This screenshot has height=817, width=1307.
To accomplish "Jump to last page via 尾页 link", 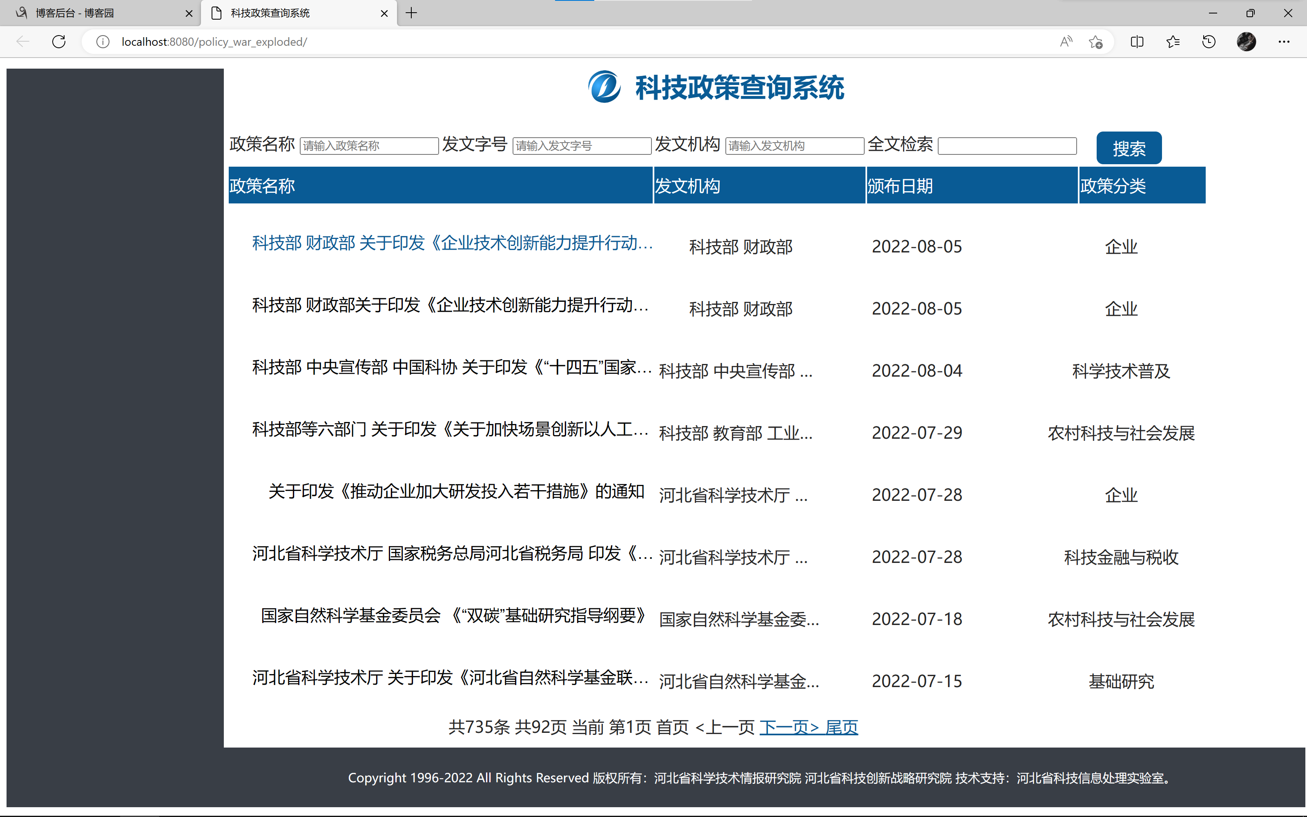I will pos(841,727).
